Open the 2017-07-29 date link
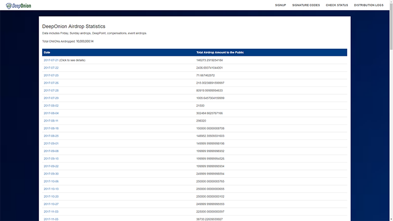393x221 pixels. click(x=51, y=98)
